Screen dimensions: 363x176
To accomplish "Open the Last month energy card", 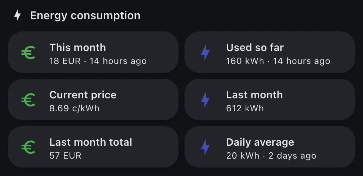I will 270,99.
